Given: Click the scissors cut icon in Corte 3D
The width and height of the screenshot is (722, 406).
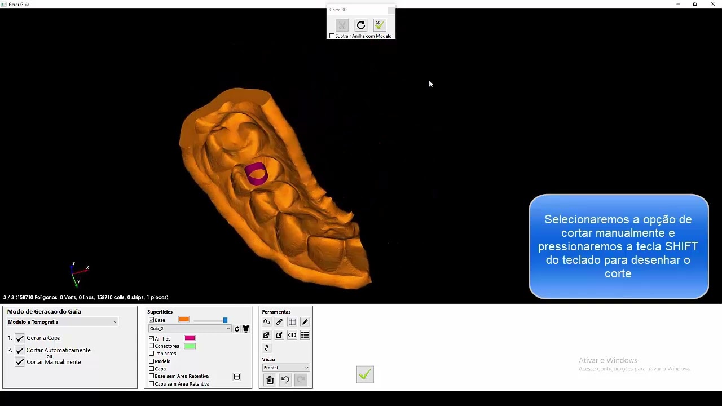Looking at the screenshot, I should 342,25.
